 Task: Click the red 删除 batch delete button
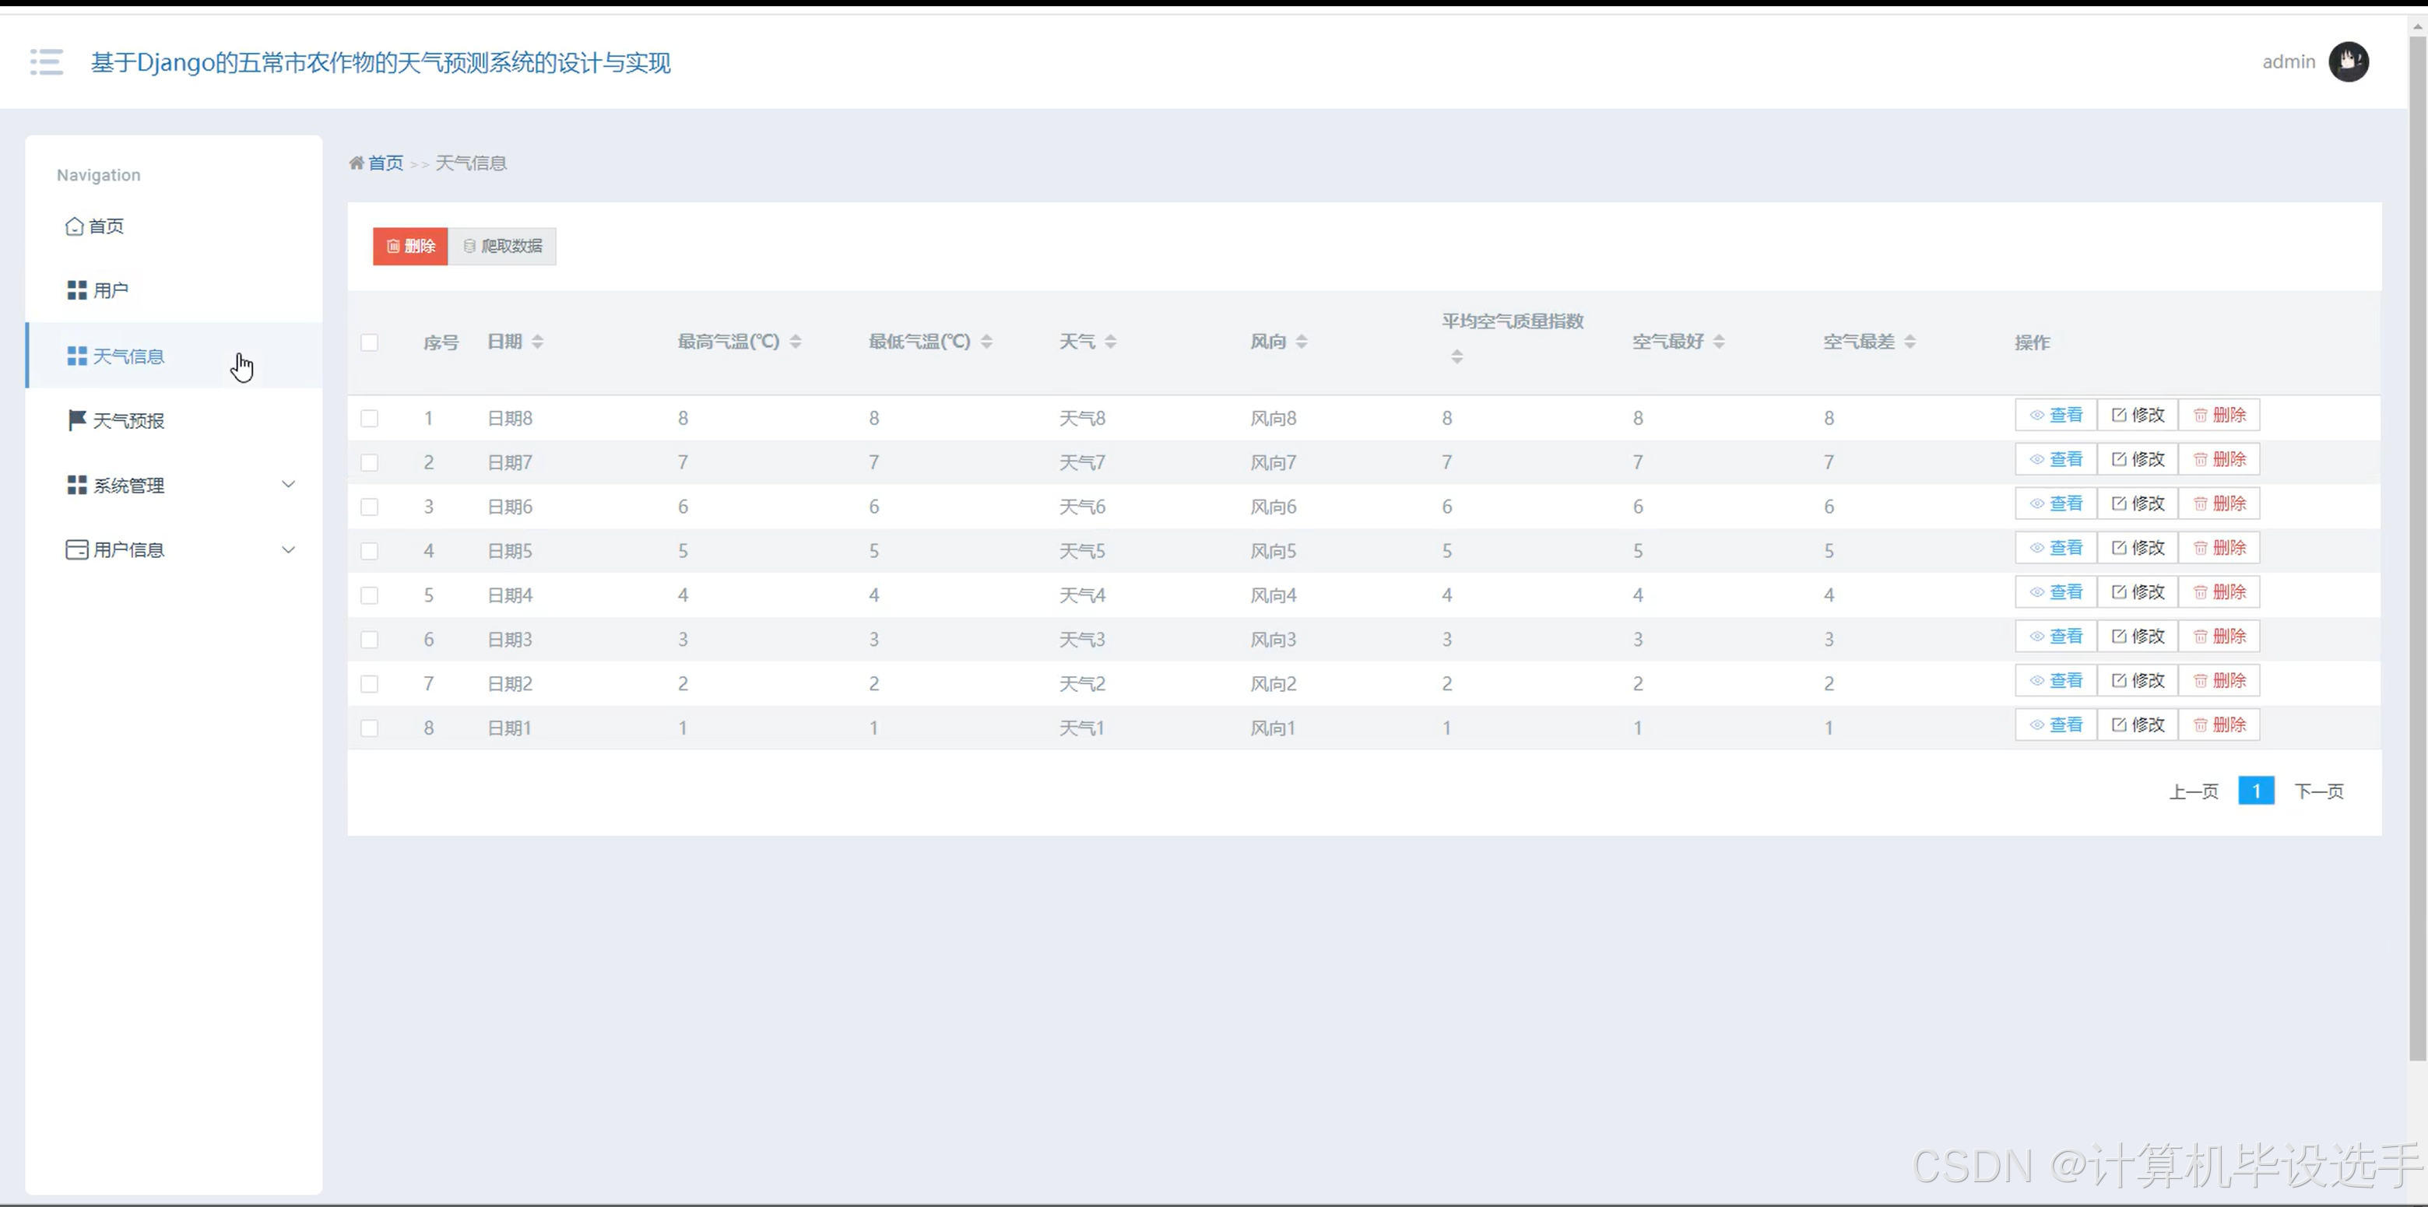coord(410,246)
